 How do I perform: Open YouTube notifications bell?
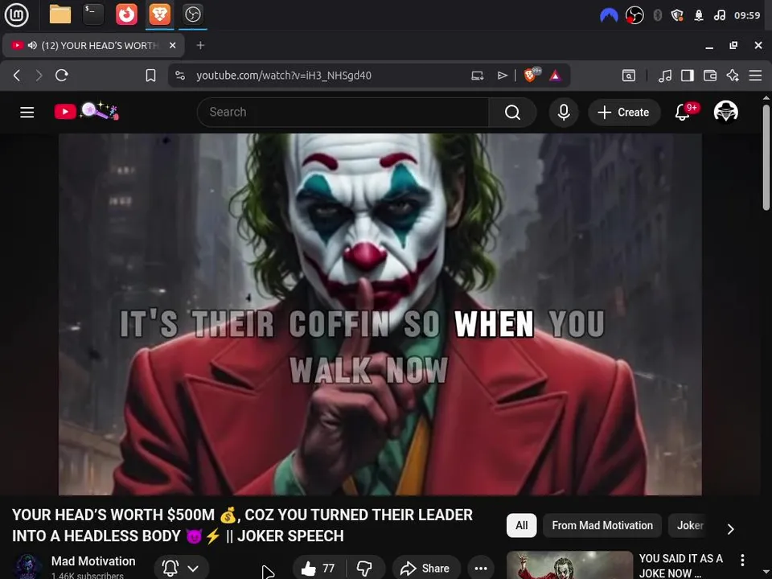pyautogui.click(x=684, y=113)
